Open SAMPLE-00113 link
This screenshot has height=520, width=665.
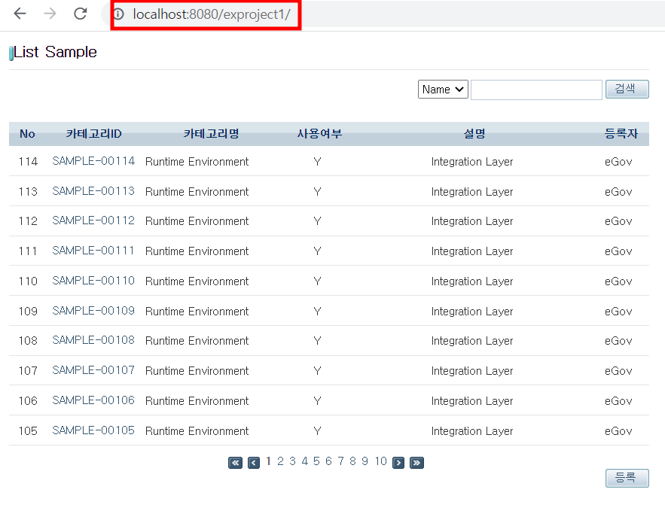point(93,191)
